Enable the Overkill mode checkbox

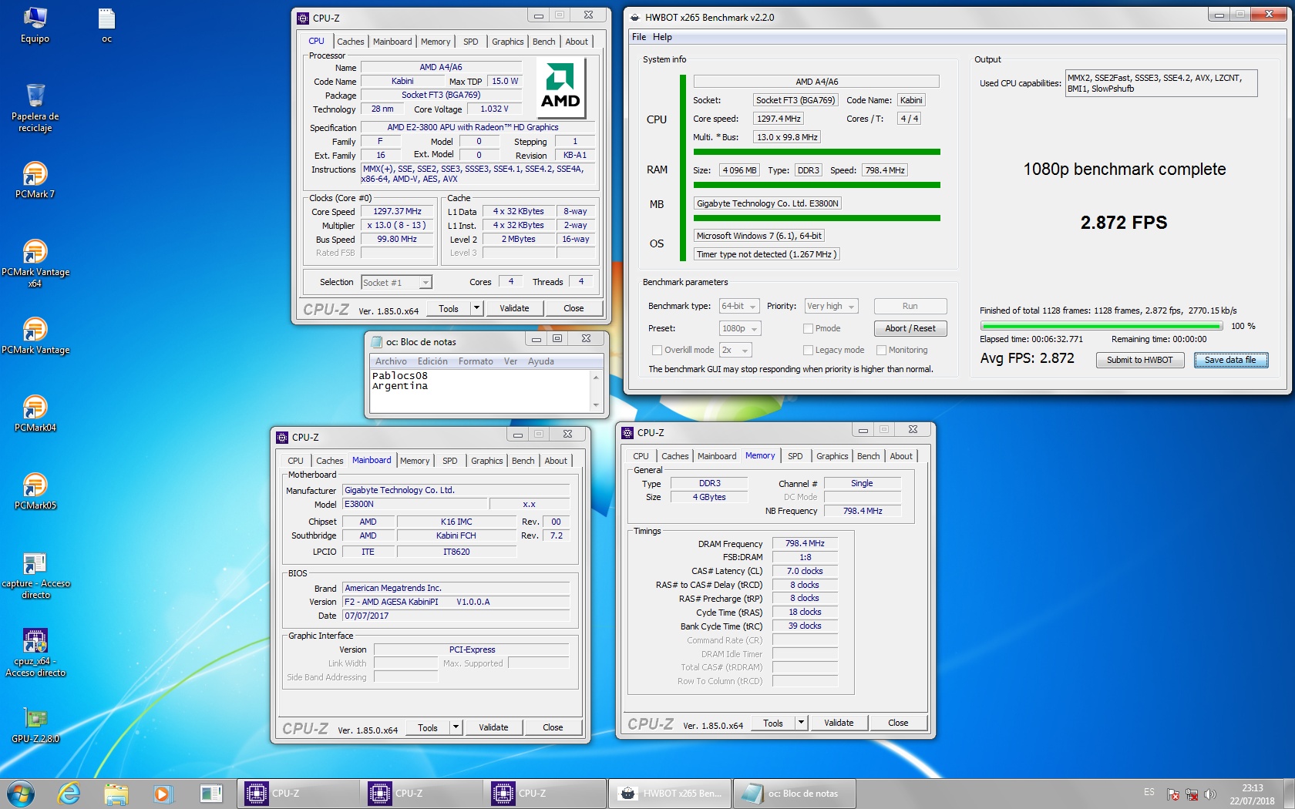[657, 350]
